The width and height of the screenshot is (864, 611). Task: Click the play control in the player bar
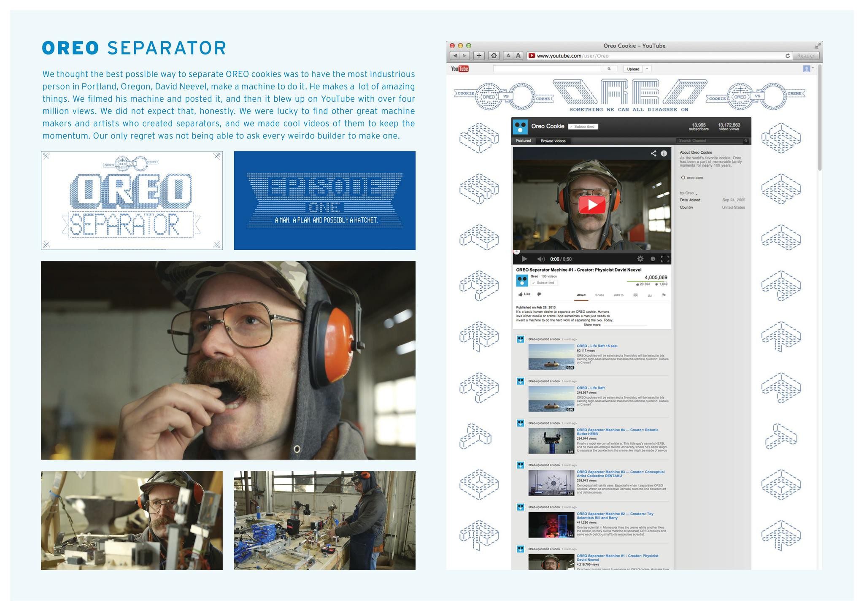click(x=524, y=259)
